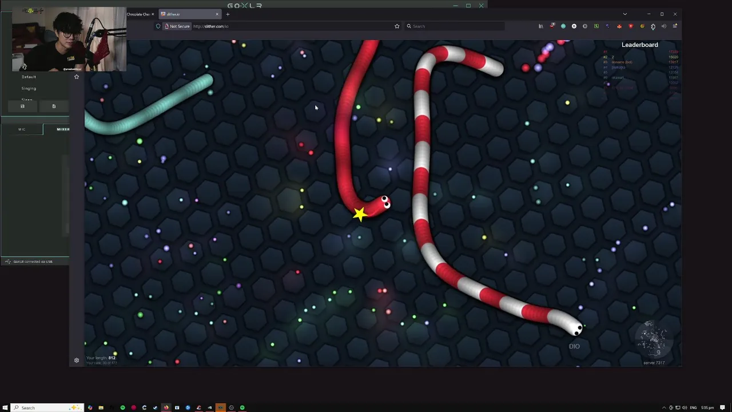The height and width of the screenshot is (412, 732).
Task: Click the grey circle extension icon
Action: coord(585,26)
